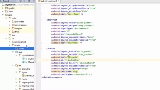Click the collapse all icon

coord(24,1)
